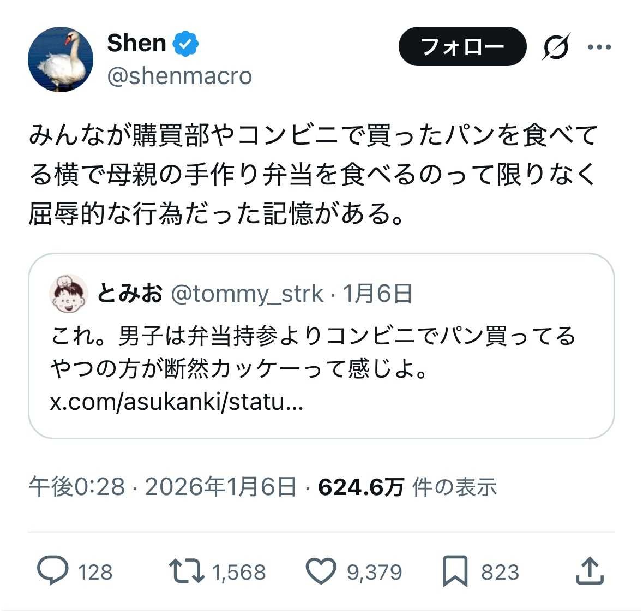This screenshot has width=643, height=614.
Task: Repost this post with the retweet icon
Action: (x=186, y=571)
